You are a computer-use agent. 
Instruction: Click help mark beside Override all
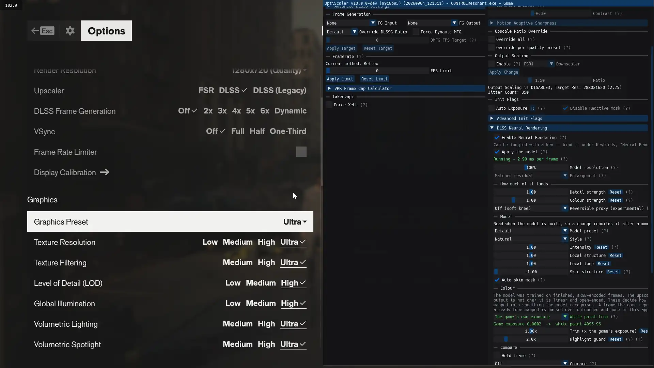[531, 40]
